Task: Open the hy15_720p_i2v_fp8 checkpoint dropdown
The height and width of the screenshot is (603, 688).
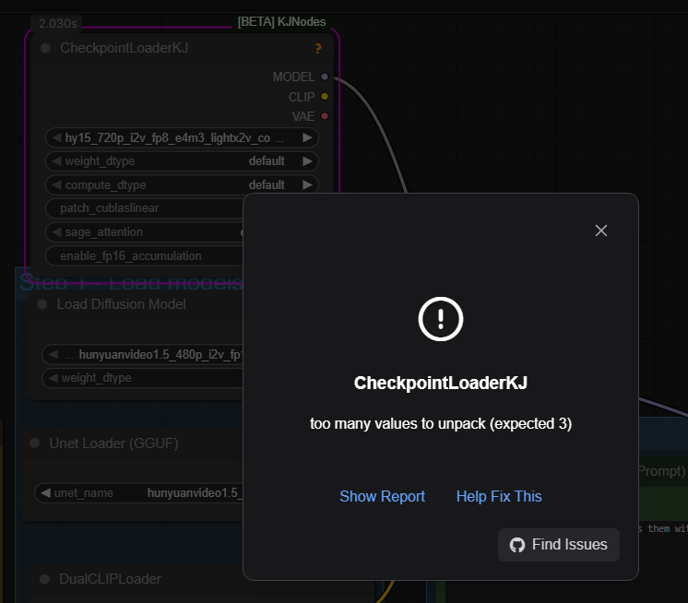Action: 182,137
